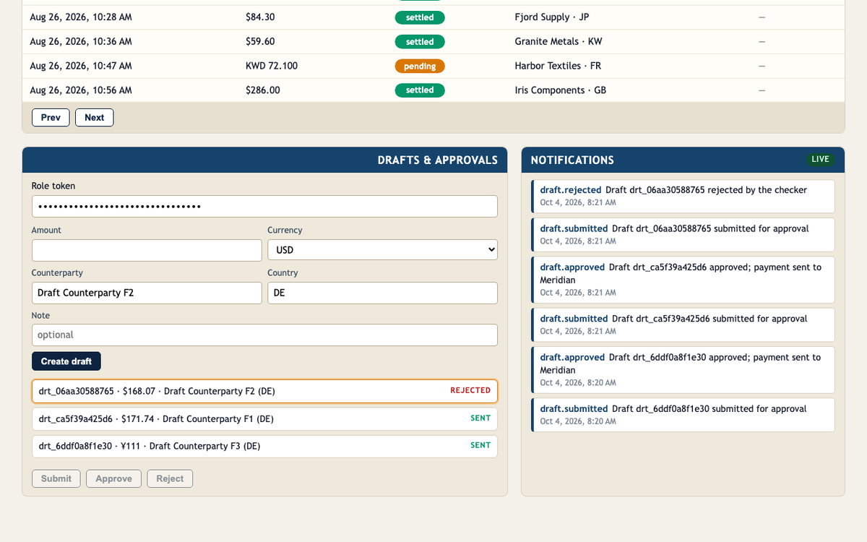Click the Next pagination button
This screenshot has width=867, height=542.
[95, 117]
